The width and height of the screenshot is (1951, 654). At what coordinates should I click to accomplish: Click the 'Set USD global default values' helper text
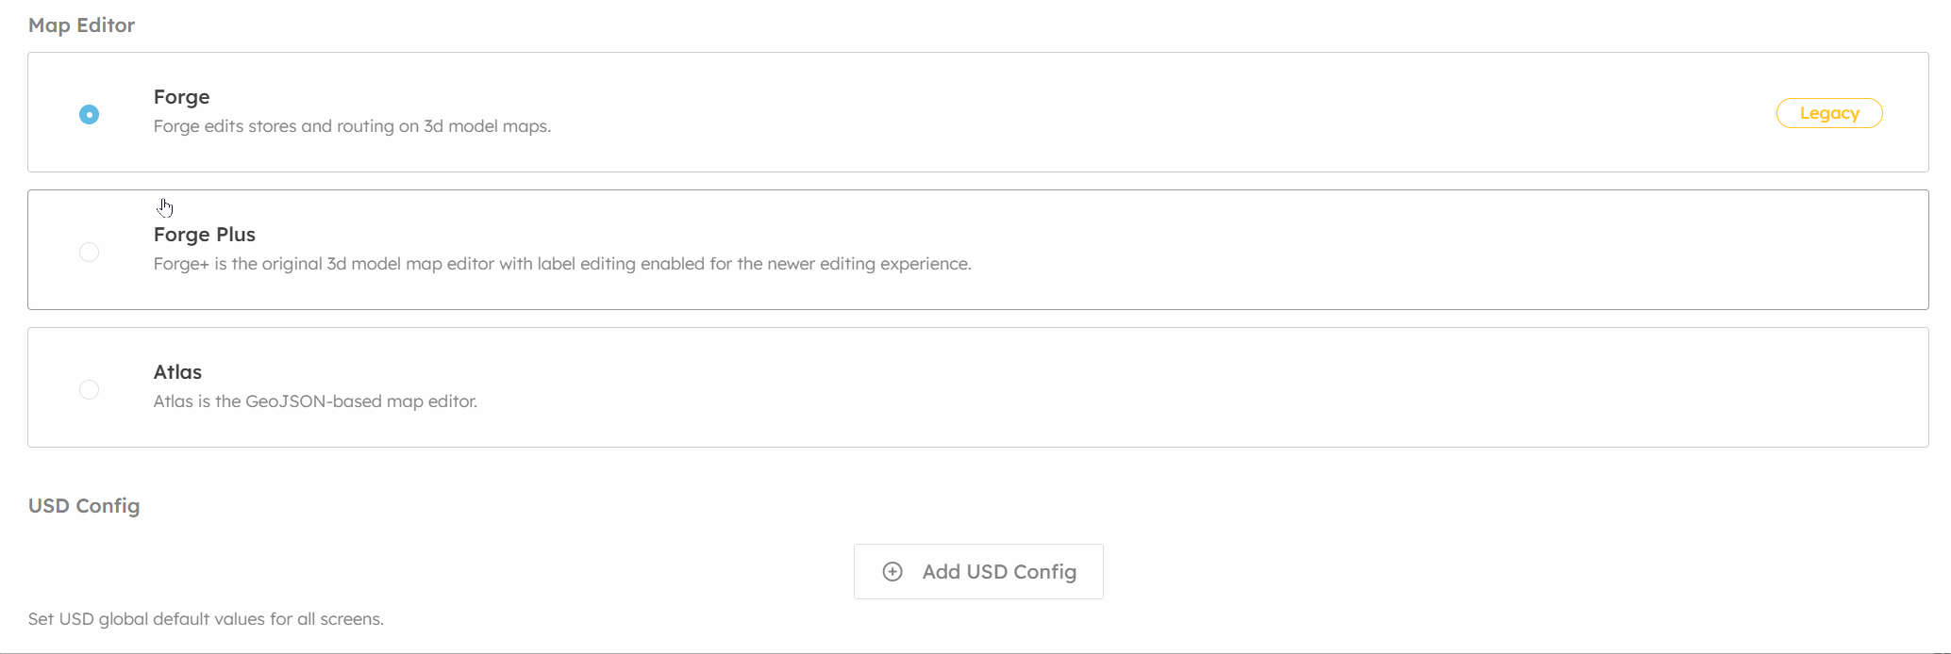click(x=206, y=619)
